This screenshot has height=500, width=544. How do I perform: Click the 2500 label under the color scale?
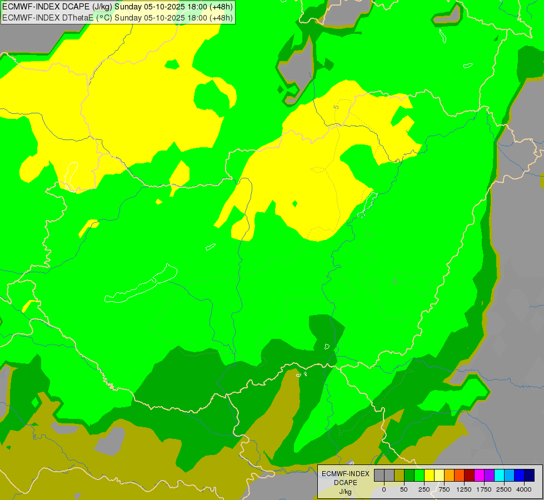click(504, 489)
